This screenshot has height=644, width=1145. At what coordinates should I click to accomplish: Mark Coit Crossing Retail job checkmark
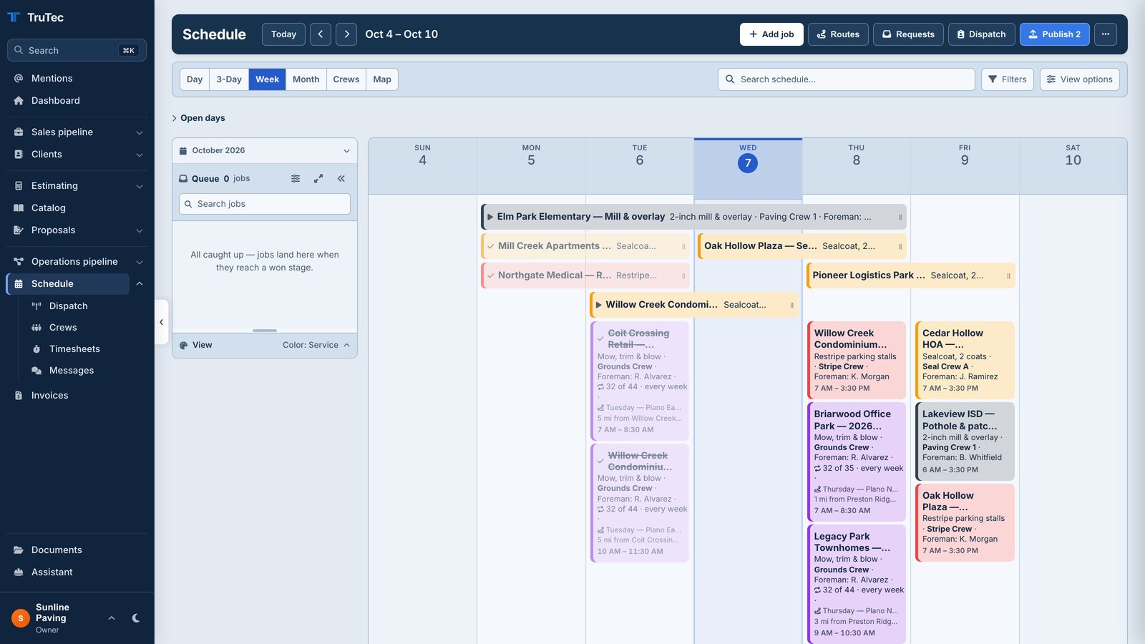(x=600, y=339)
